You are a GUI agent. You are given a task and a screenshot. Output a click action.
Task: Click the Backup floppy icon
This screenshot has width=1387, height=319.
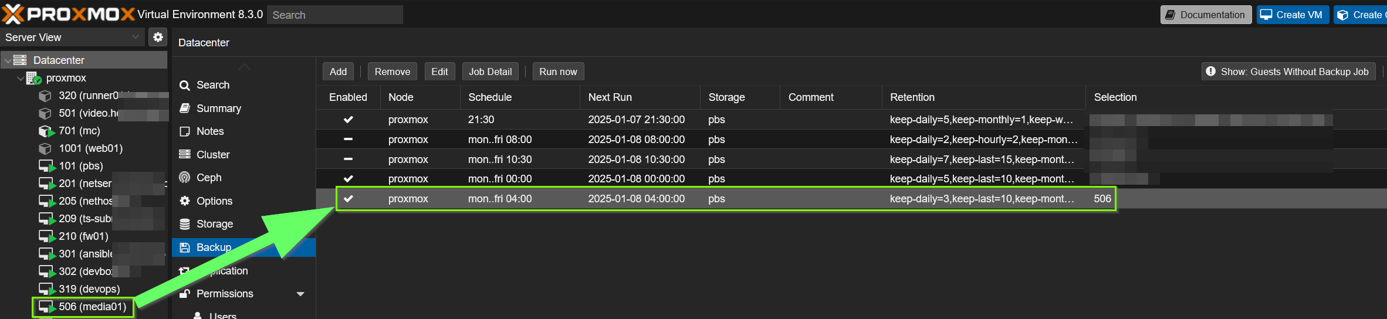(185, 247)
